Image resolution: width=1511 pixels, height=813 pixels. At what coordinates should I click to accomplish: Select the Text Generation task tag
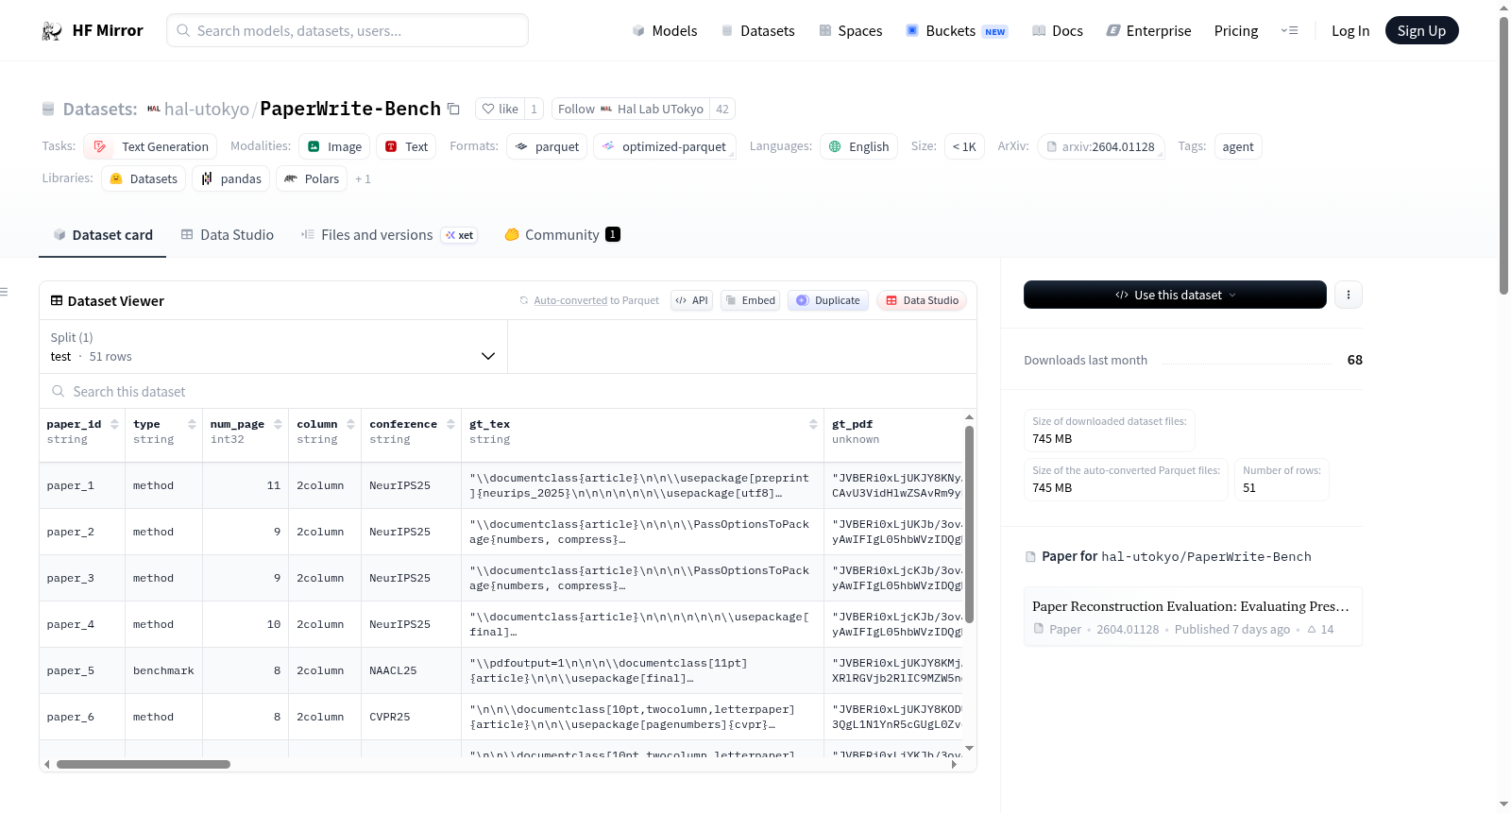click(150, 146)
